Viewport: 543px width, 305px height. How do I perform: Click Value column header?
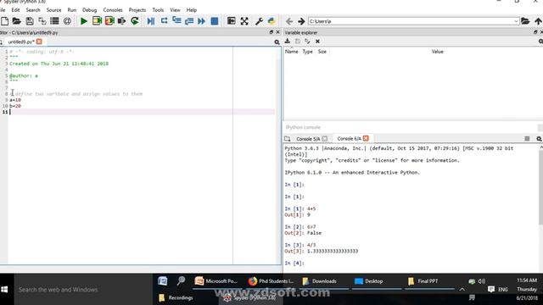(437, 52)
